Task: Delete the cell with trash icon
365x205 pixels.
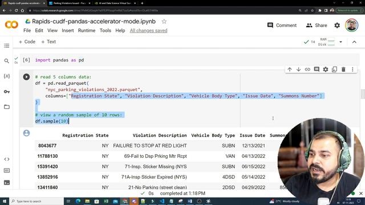Action: 343,69
